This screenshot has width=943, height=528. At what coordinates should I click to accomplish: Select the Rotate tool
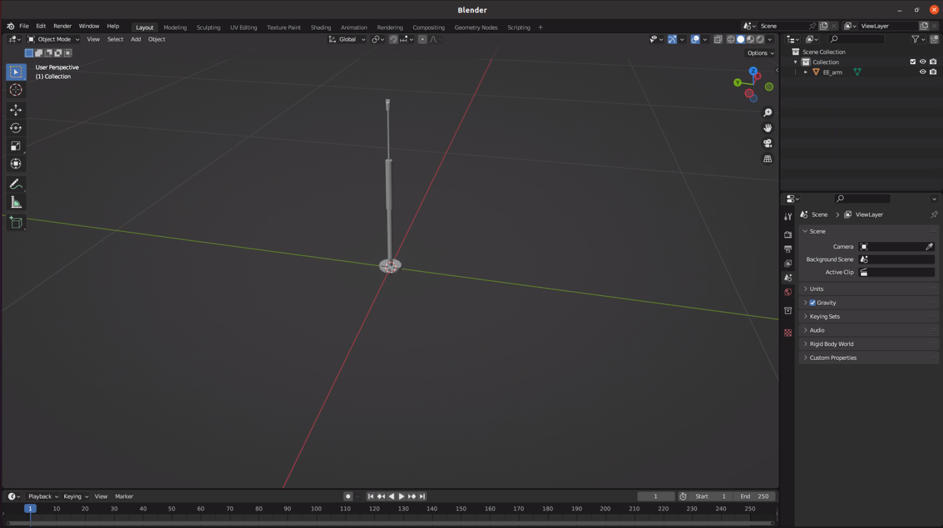[16, 128]
